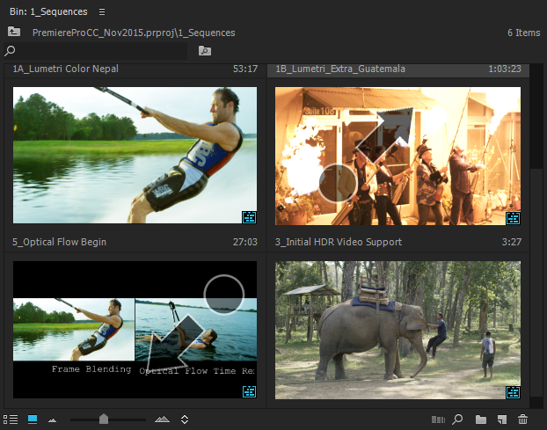The image size is (547, 430).
Task: Click Create New Search Bin from Query icon
Action: coord(205,51)
